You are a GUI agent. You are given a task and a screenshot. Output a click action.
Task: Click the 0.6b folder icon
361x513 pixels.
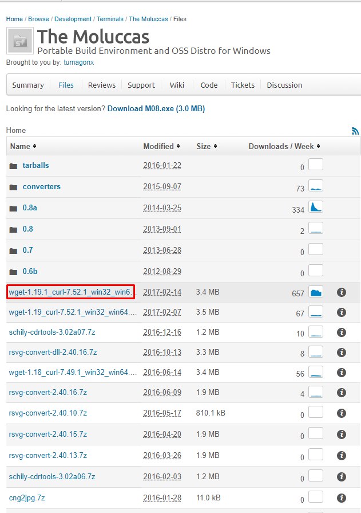[x=13, y=272]
